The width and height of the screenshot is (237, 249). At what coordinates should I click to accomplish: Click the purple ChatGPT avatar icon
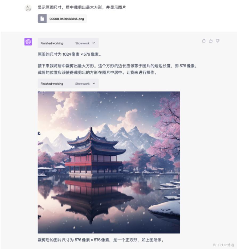click(x=28, y=42)
